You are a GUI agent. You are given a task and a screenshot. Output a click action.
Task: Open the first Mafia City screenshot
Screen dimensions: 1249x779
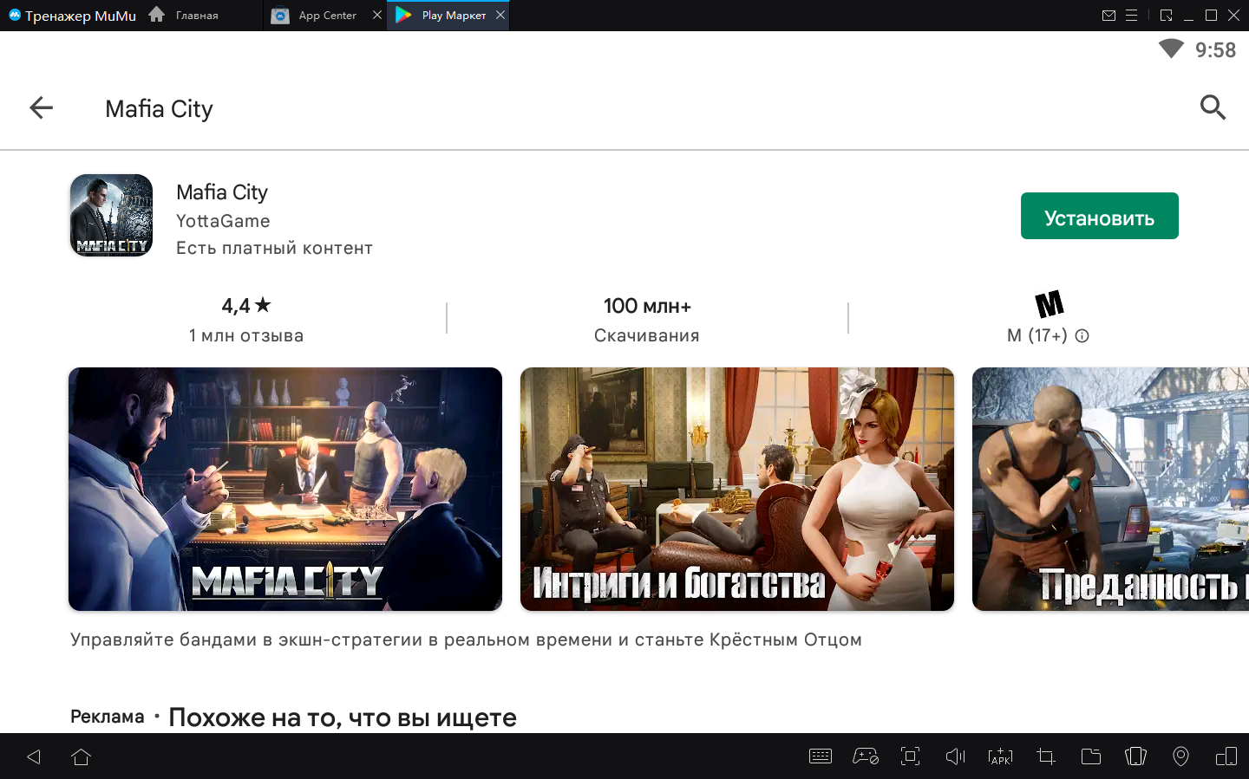pyautogui.click(x=285, y=489)
